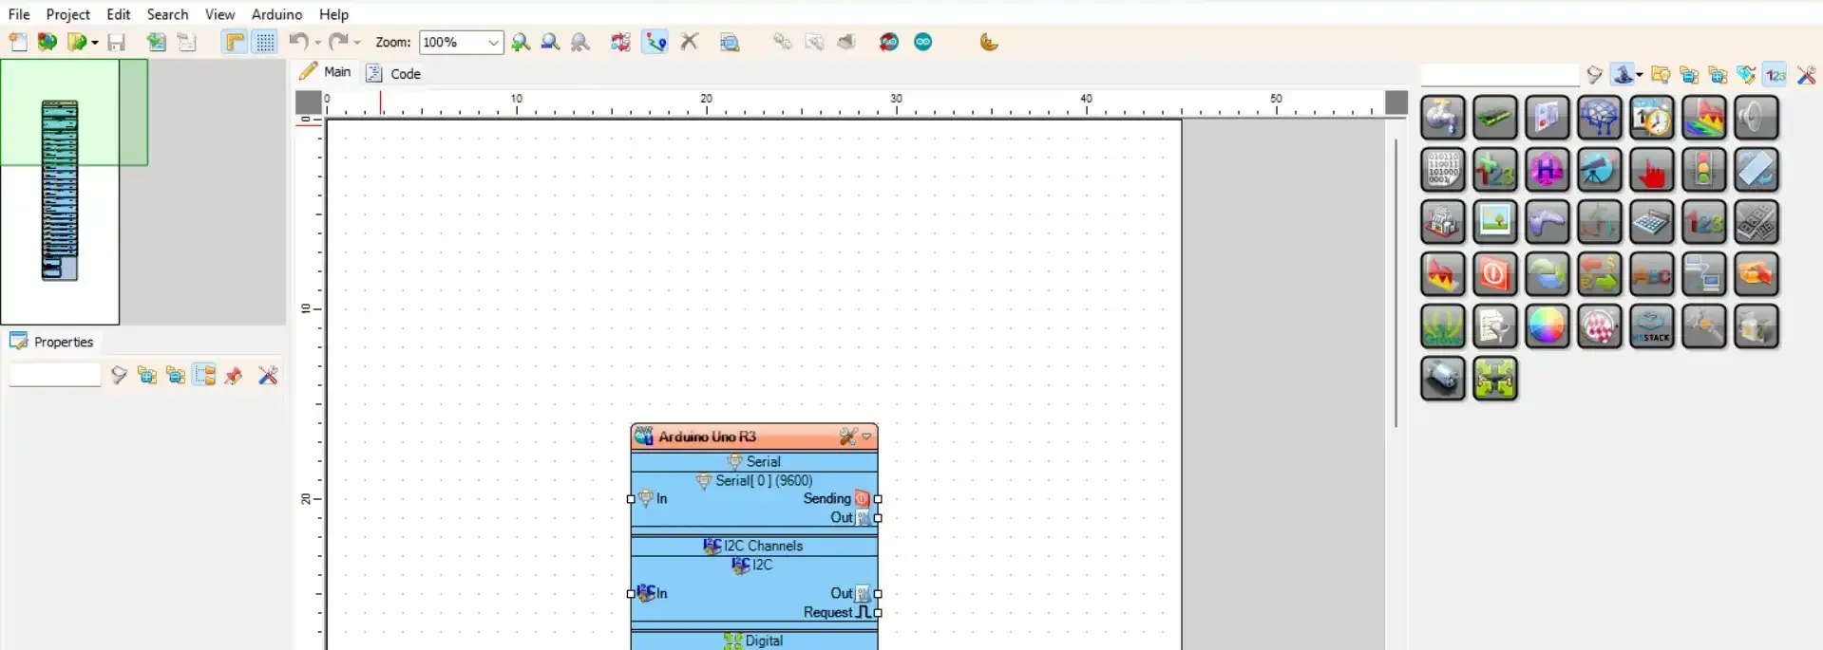
Task: Click the delete X toolbar icon
Action: [x=690, y=42]
